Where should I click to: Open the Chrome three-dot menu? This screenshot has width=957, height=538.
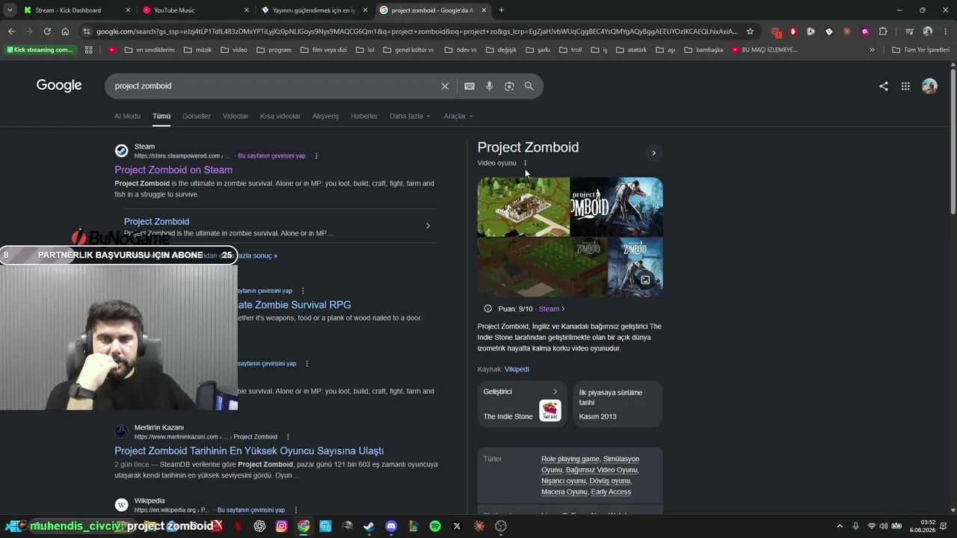[945, 31]
